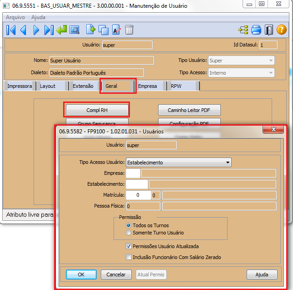Click the dialog's Usuário field
293x290 pixels.
coord(151,145)
